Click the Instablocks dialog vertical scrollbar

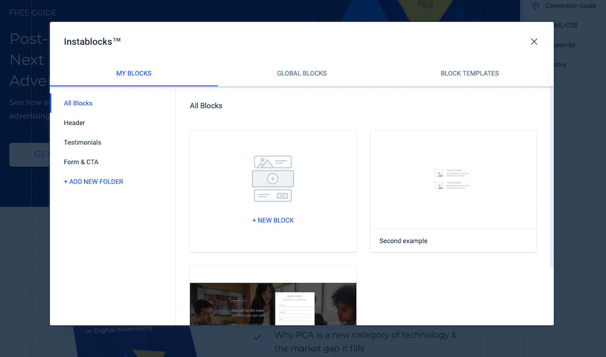[x=551, y=176]
